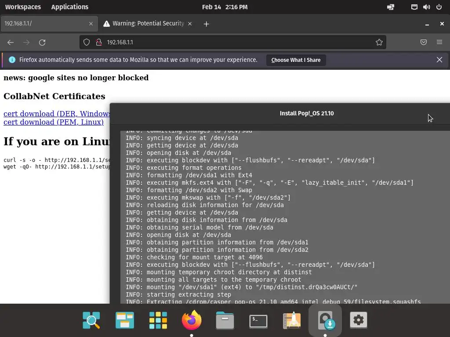Open Pop!_Shop rocket icon in dock
The image size is (450, 337).
pyautogui.click(x=292, y=320)
